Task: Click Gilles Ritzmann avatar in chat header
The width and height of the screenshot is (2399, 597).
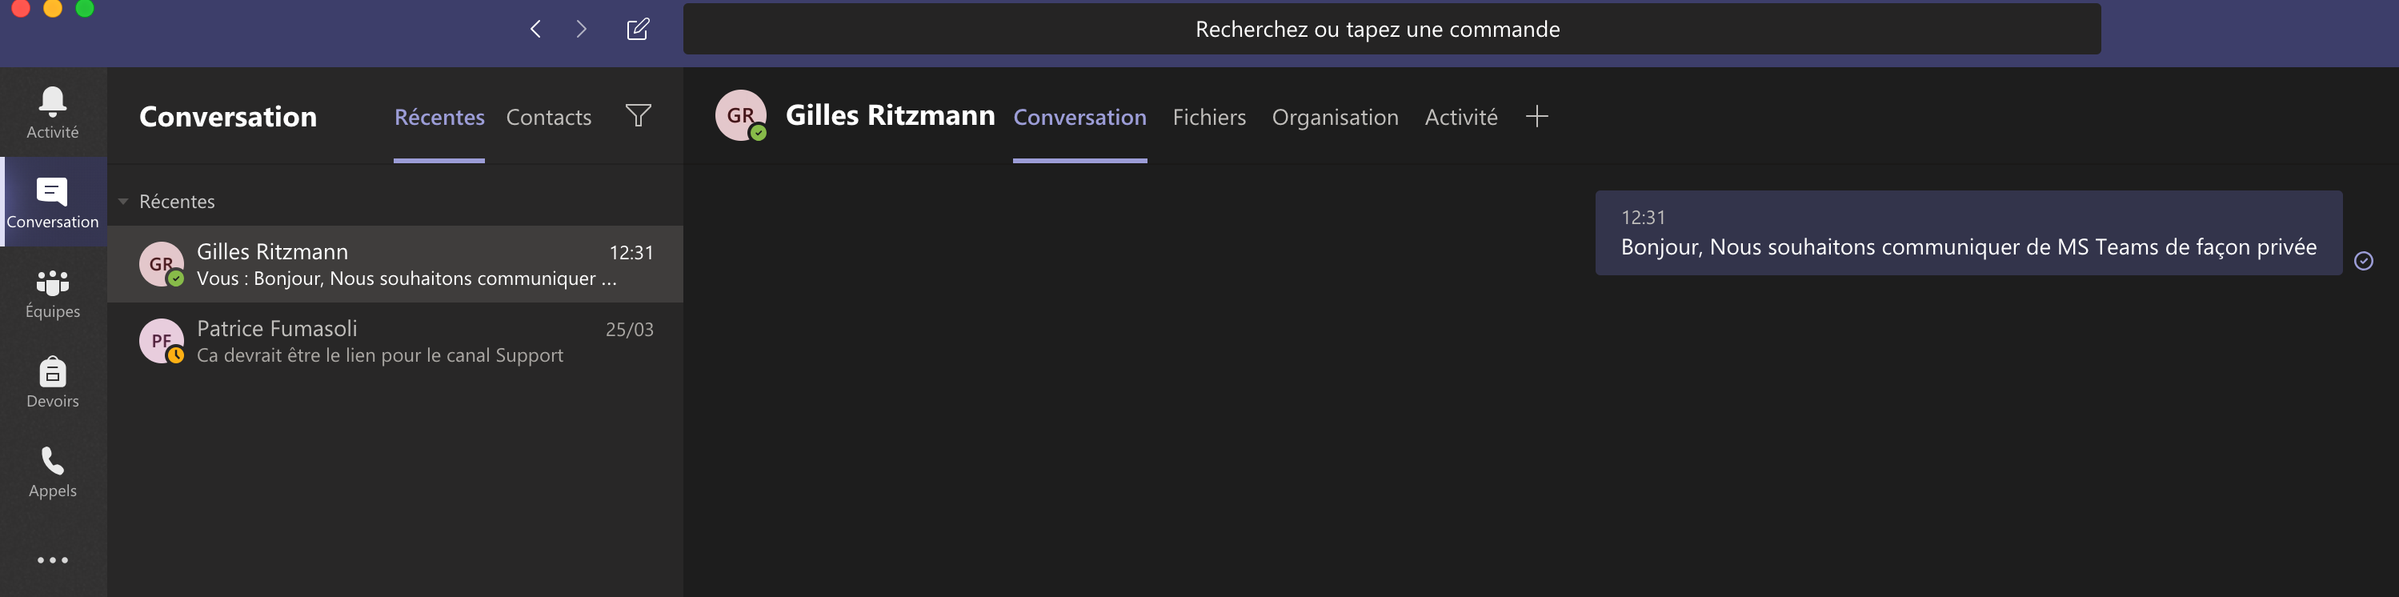Action: 740,115
